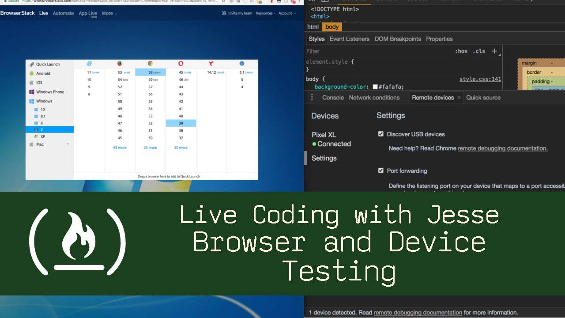Open the Account dropdown menu
Image resolution: width=565 pixels, height=318 pixels.
tap(287, 13)
